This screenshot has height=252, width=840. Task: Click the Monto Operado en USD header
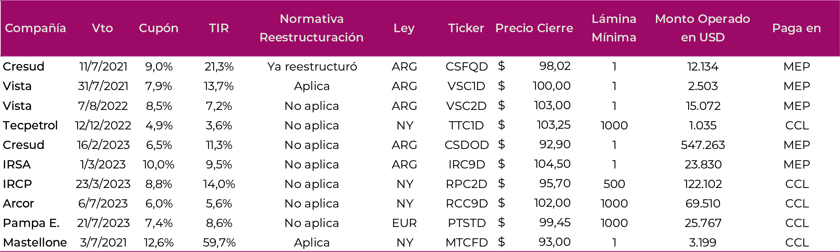click(x=703, y=28)
